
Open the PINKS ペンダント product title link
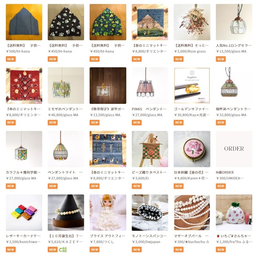[x=149, y=109]
